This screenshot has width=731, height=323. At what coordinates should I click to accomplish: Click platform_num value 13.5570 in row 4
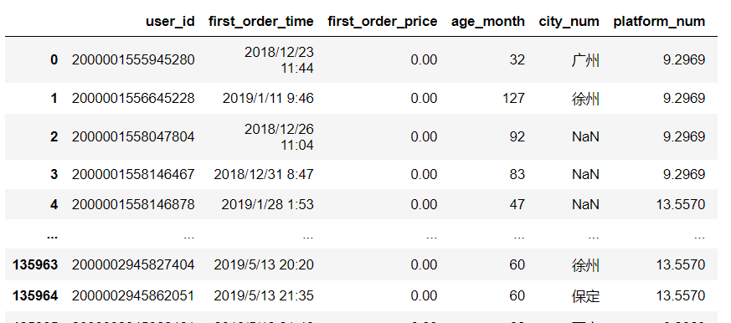click(x=681, y=205)
